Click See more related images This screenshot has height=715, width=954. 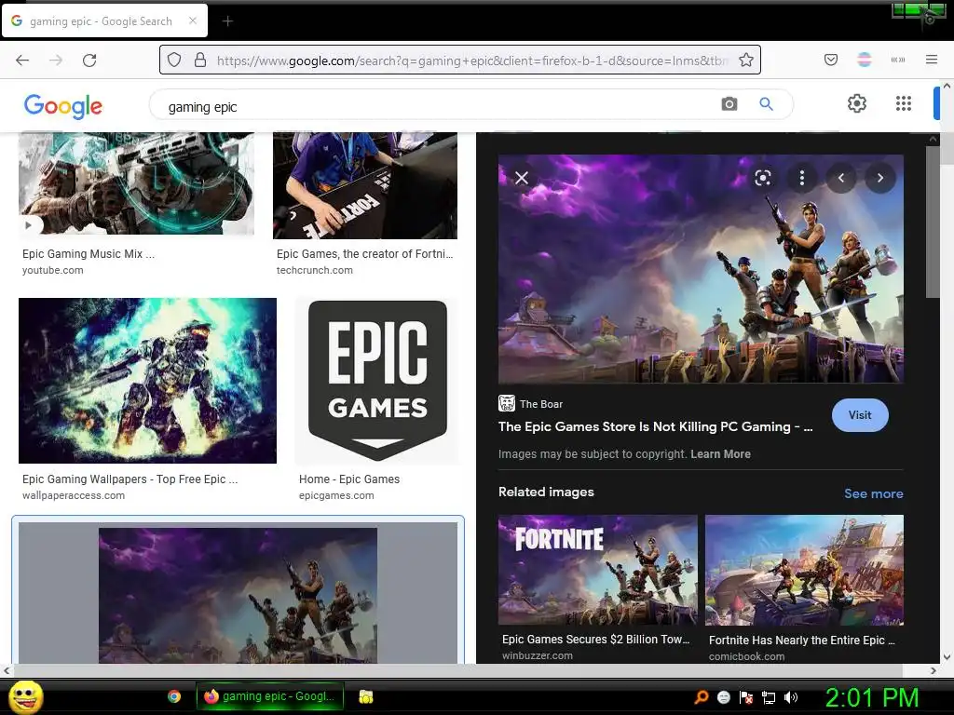pyautogui.click(x=873, y=493)
